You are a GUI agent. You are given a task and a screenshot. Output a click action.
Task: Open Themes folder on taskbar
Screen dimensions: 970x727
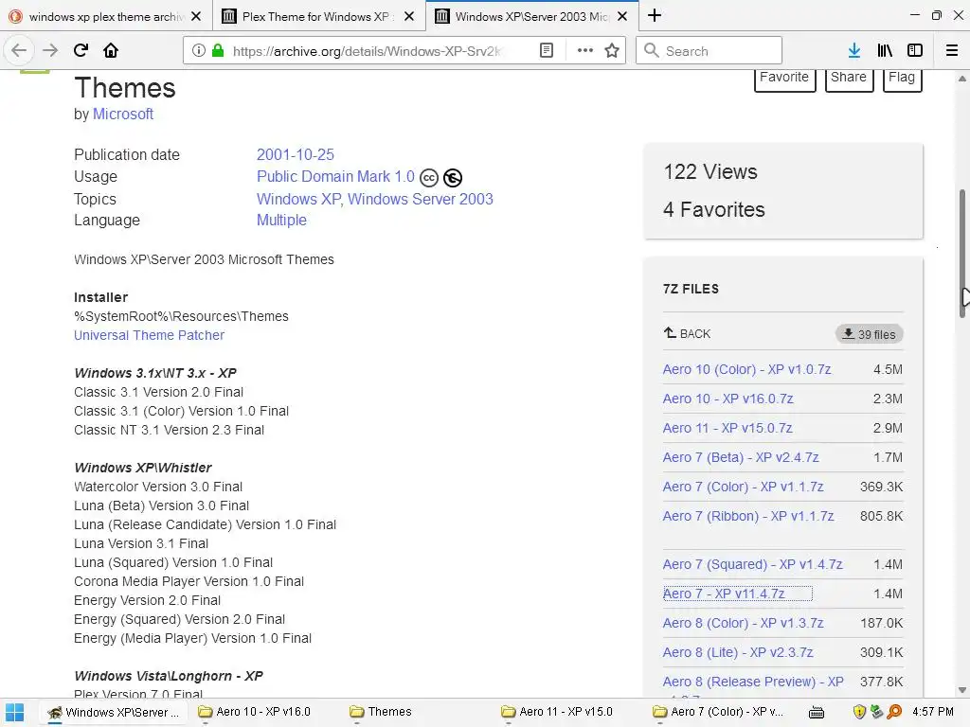[381, 712]
